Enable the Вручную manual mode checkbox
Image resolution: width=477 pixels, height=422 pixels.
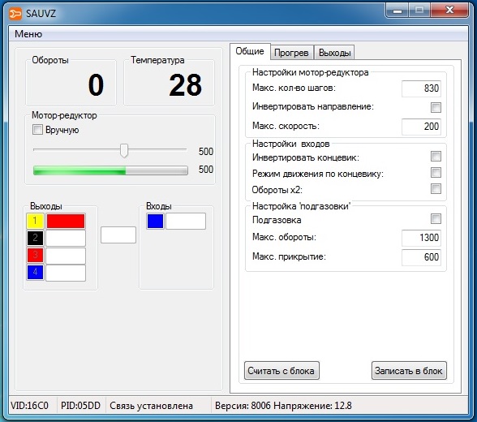coord(37,130)
